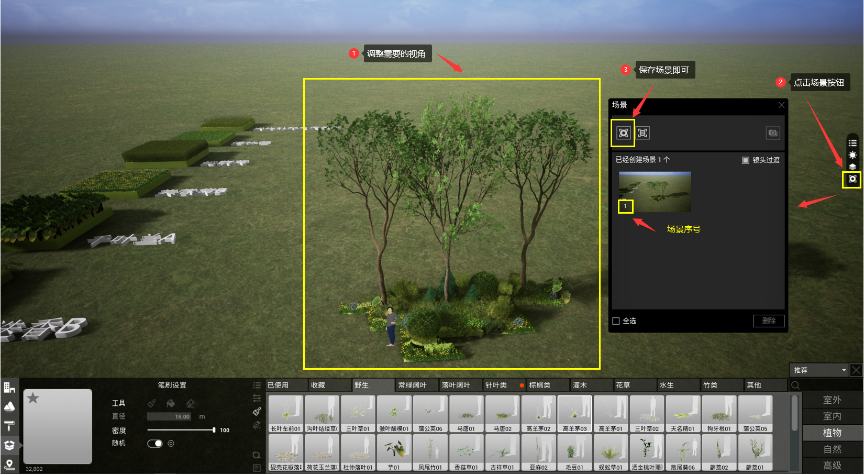The width and height of the screenshot is (864, 475).
Task: Switch to the 针叶类 tab
Action: 504,385
